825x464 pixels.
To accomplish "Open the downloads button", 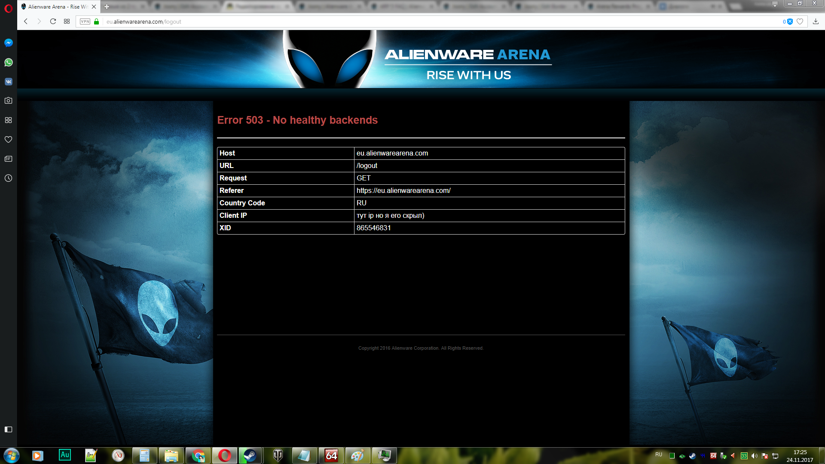I will [x=816, y=21].
